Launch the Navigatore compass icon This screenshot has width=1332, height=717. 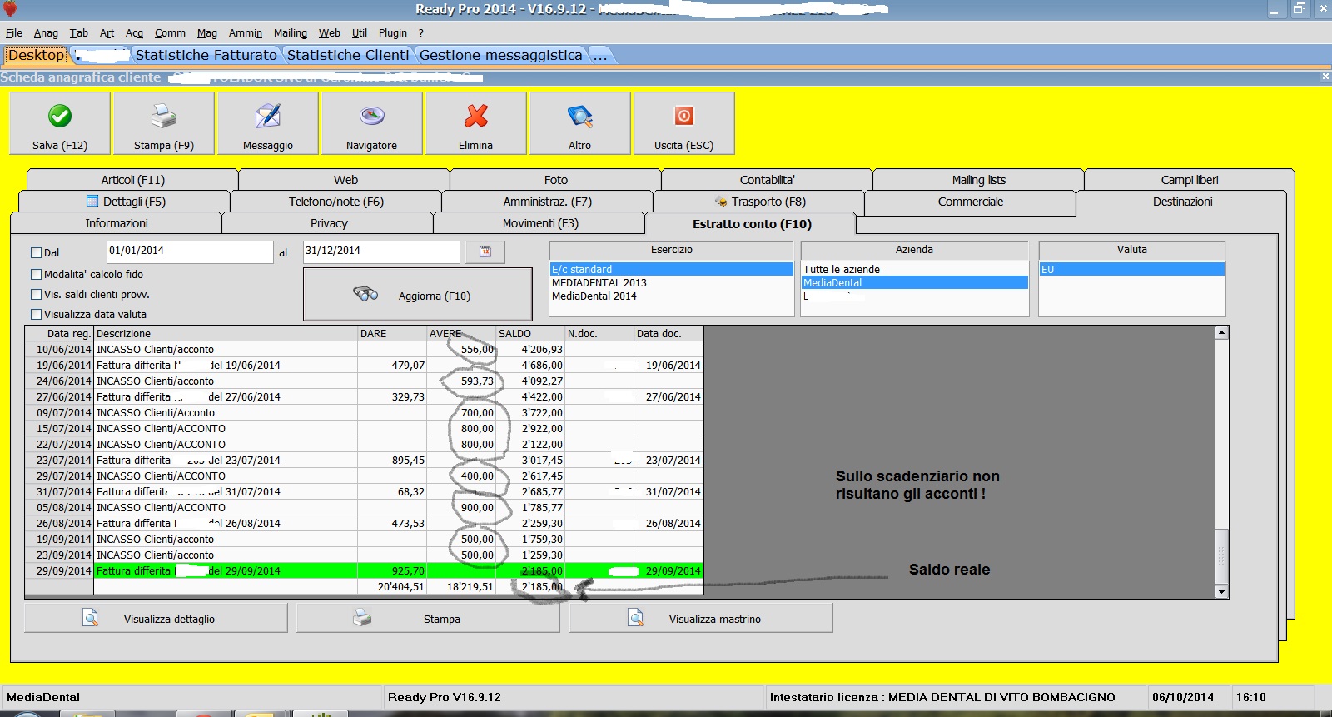372,116
